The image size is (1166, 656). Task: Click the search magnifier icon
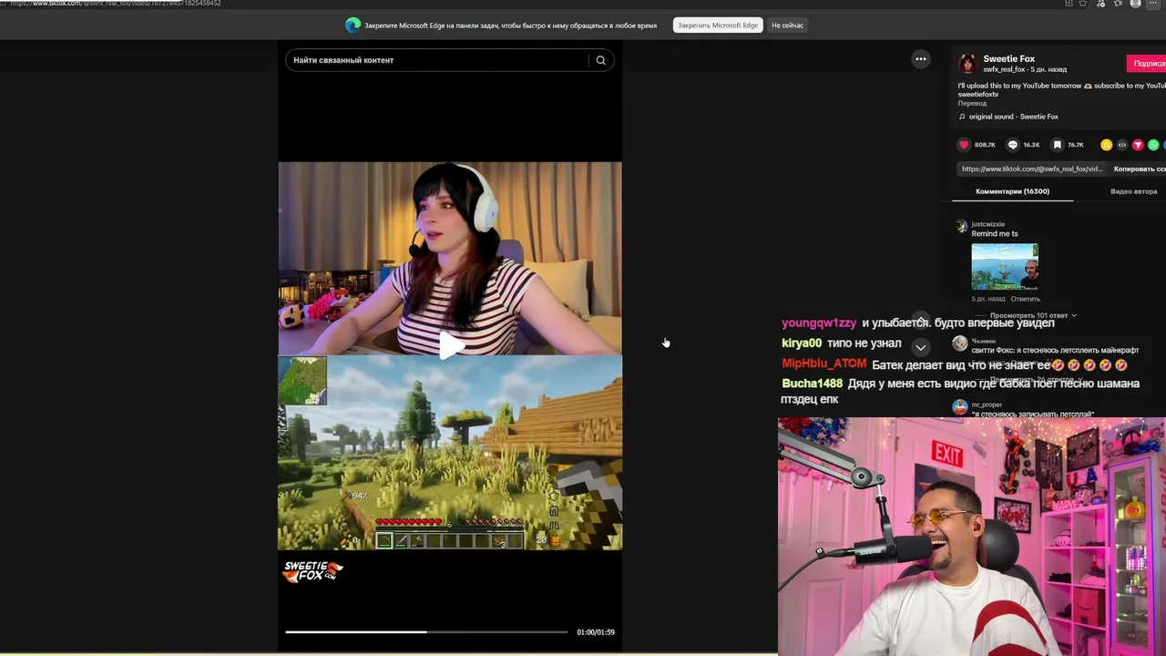600,60
